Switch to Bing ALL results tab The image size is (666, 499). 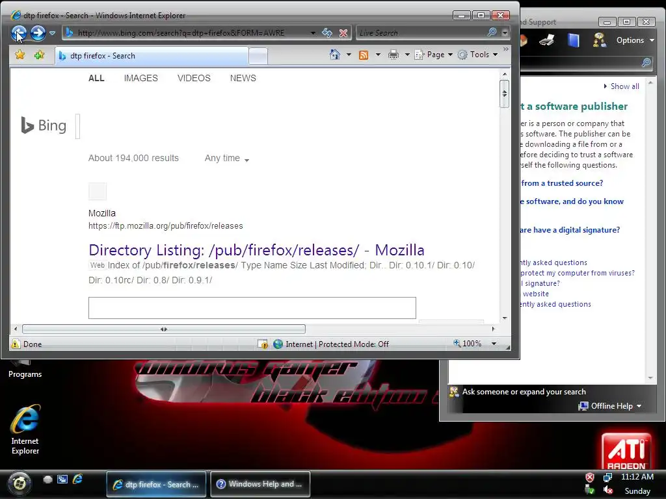pos(96,78)
